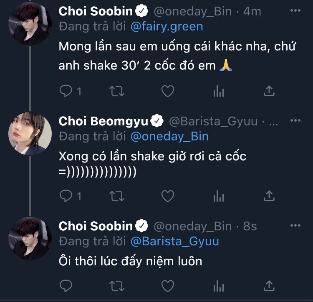
Task: Open @Barista_Gyuu mention in last reply
Action: point(174,241)
